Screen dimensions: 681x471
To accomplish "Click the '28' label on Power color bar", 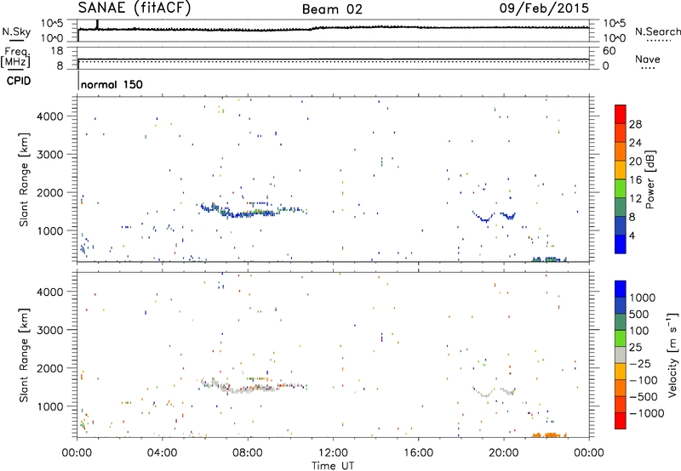I will [635, 124].
